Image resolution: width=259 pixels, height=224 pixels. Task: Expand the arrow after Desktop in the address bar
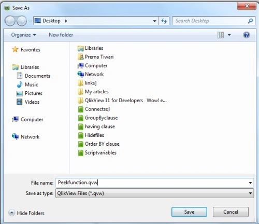tap(66, 21)
